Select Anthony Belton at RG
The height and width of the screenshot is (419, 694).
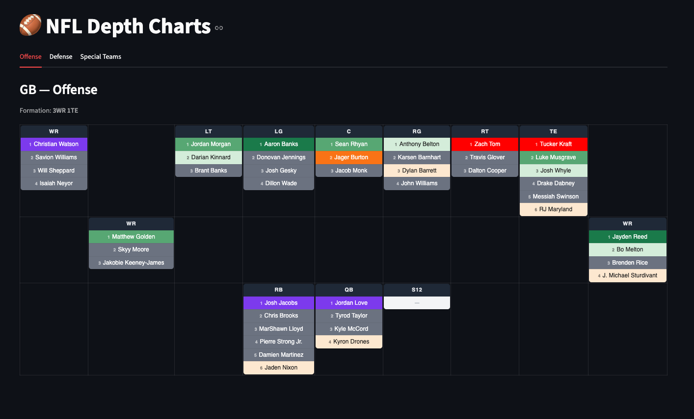(x=417, y=144)
